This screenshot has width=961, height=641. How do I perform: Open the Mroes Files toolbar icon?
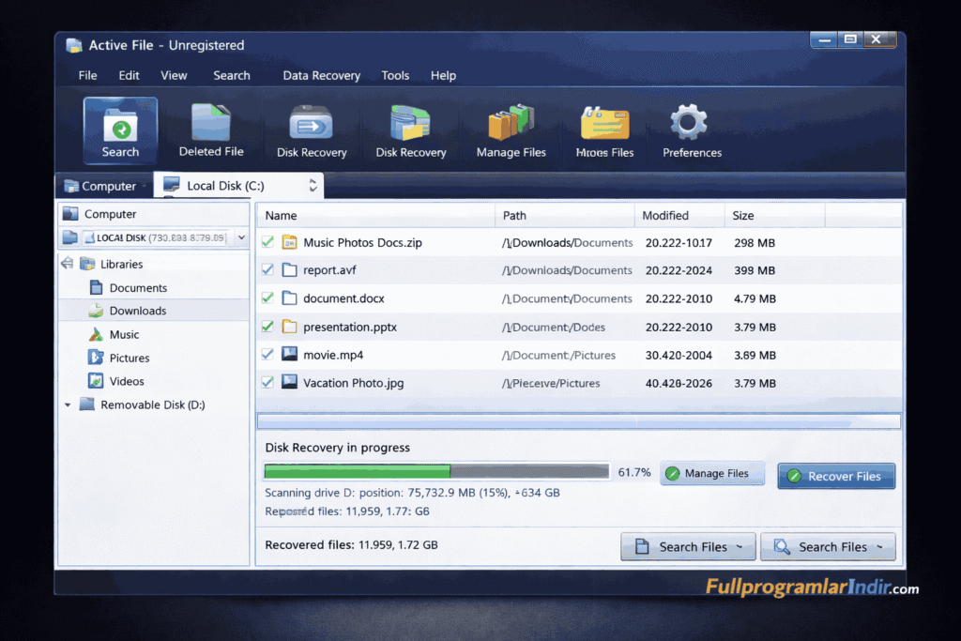(603, 130)
